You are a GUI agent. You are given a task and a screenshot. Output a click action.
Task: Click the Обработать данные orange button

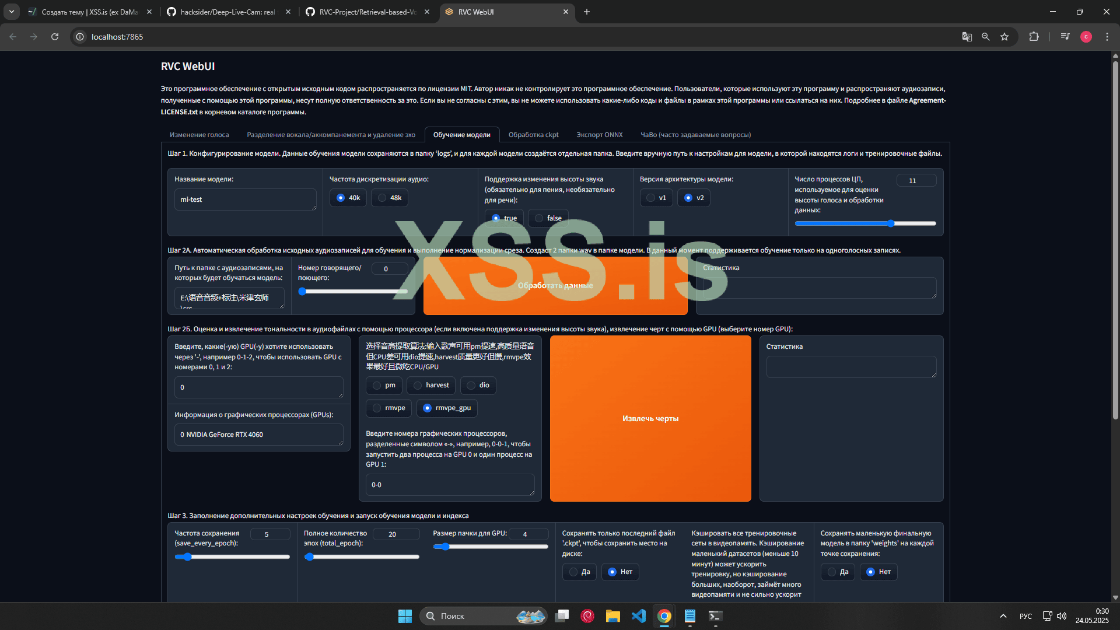tap(555, 286)
